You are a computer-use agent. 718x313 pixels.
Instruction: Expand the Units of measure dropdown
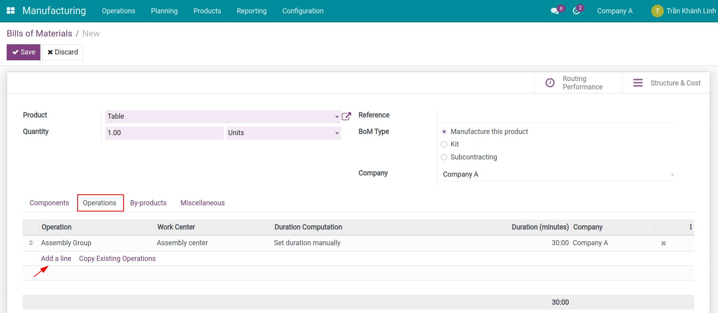click(337, 133)
